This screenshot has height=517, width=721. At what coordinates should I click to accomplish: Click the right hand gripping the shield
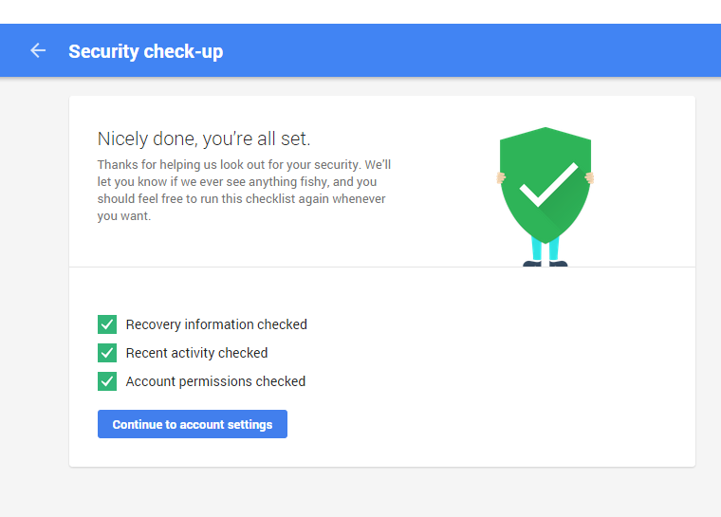589,177
